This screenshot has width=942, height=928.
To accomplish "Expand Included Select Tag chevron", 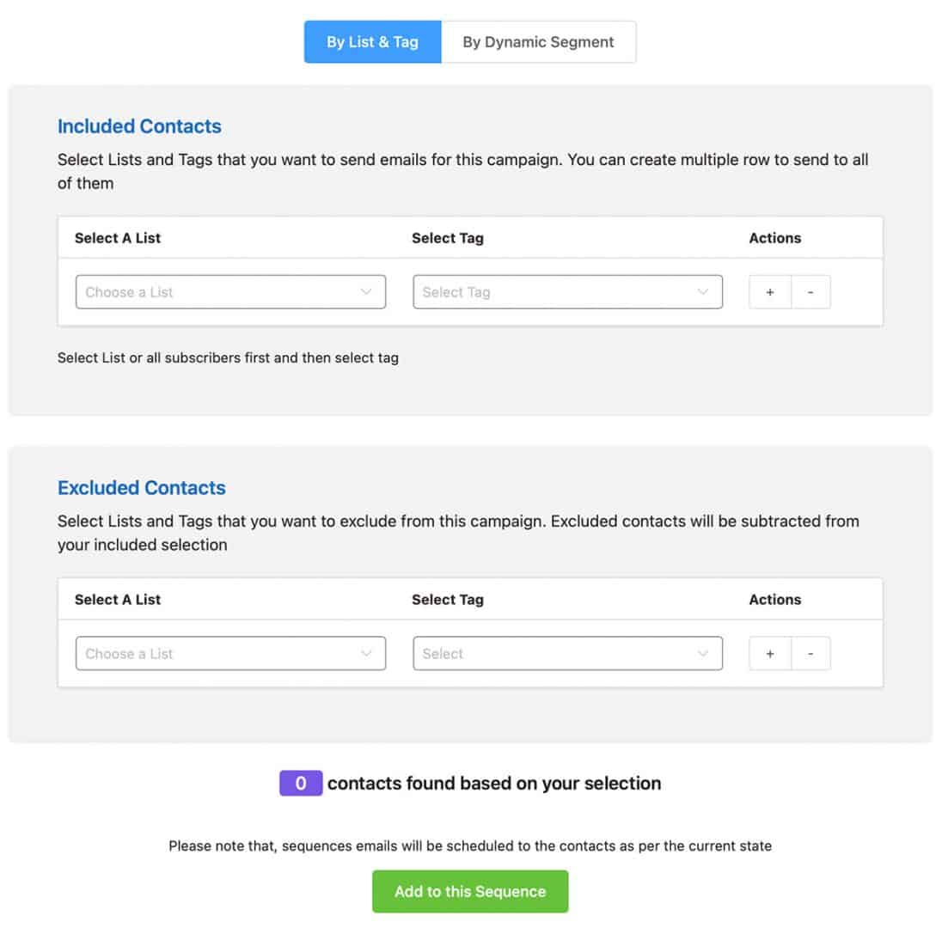I will tap(702, 292).
